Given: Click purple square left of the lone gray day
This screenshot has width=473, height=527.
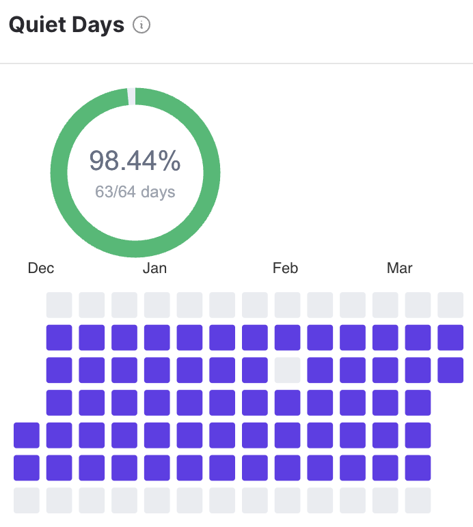Looking at the screenshot, I should (x=255, y=370).
